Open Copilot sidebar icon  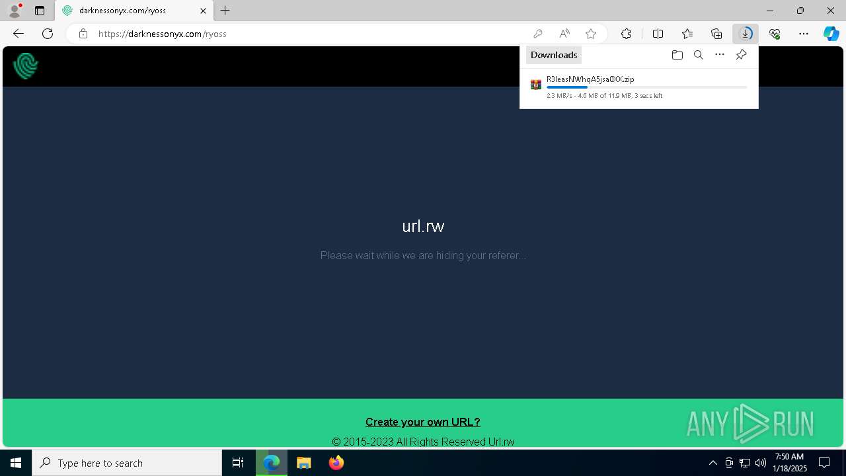[831, 34]
